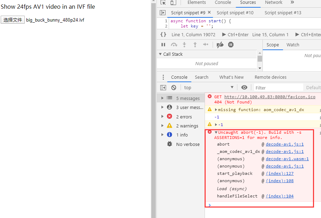Expand the missing function warning message

[x=216, y=110]
